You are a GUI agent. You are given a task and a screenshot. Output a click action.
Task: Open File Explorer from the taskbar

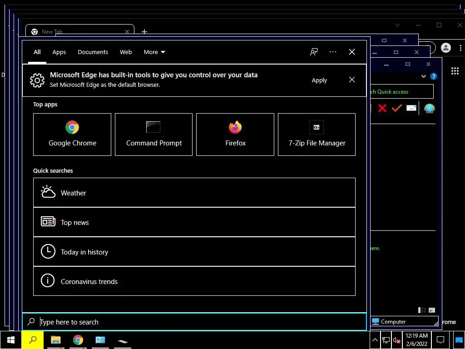pyautogui.click(x=55, y=340)
